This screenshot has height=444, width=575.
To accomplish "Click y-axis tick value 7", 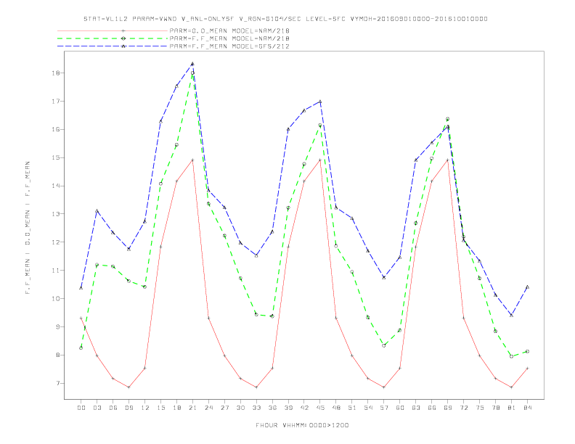I will click(x=57, y=383).
